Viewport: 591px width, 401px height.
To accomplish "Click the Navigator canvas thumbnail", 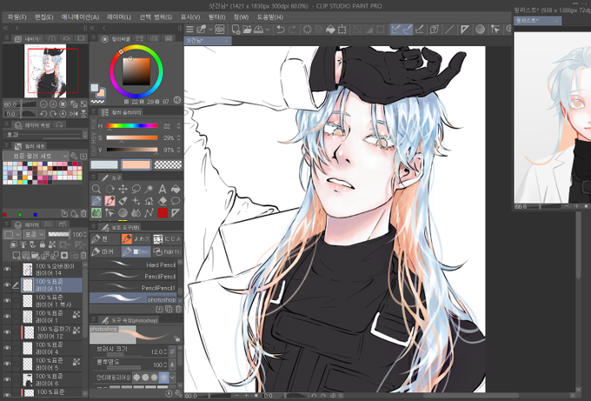I will pos(45,71).
